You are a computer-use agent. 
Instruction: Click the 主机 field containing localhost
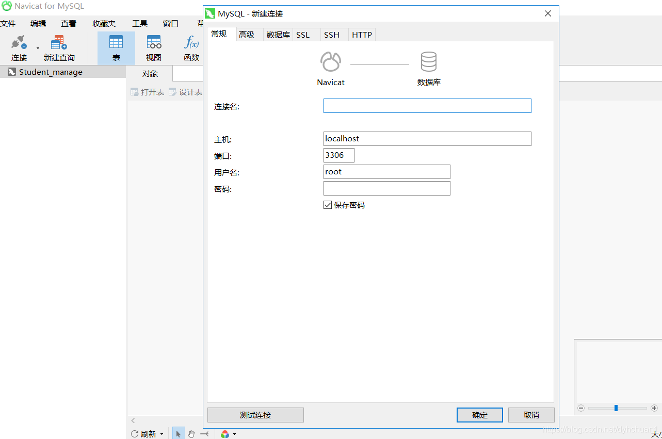coord(427,139)
